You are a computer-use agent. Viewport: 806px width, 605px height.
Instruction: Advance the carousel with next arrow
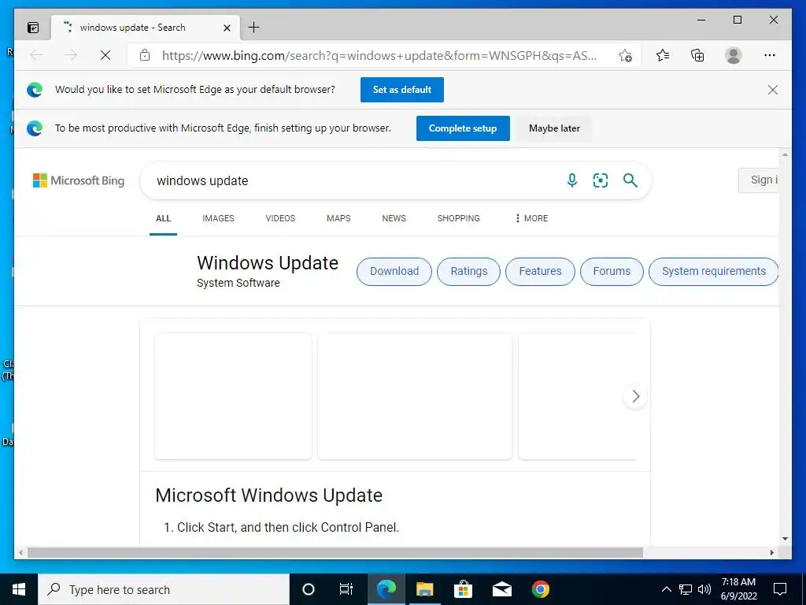[635, 396]
